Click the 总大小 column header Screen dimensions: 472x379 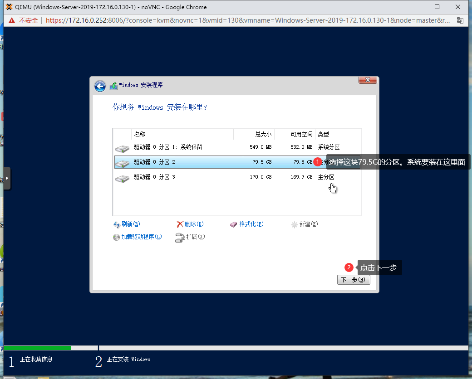[x=254, y=134]
